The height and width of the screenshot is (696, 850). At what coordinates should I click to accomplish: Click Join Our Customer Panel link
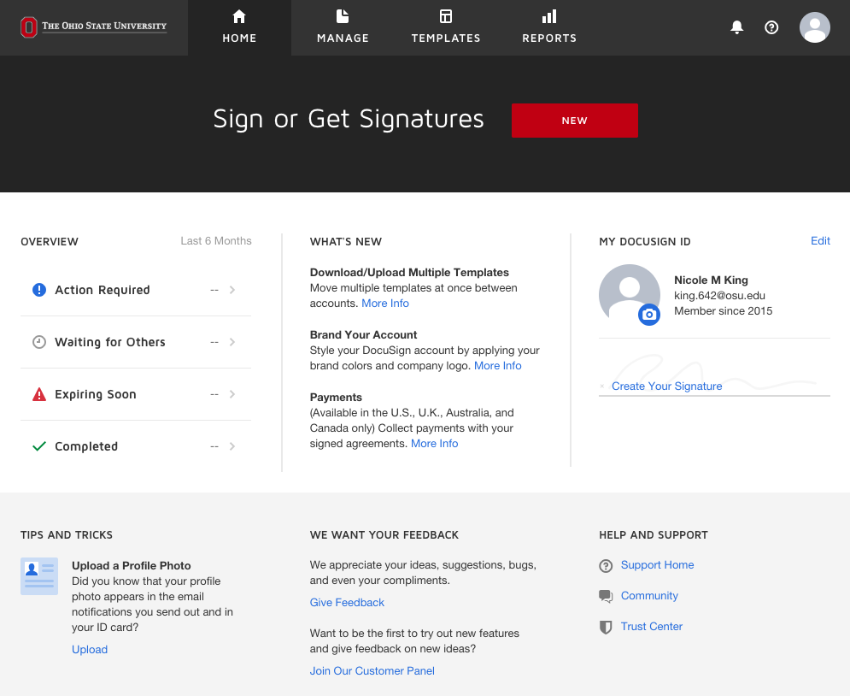(x=372, y=670)
